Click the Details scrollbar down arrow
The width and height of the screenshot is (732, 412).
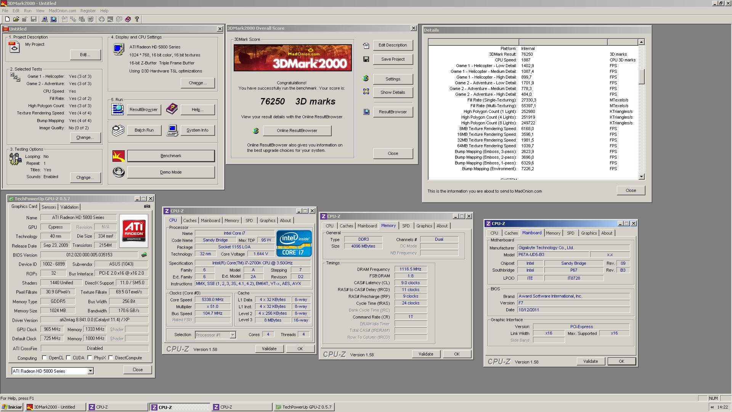pos(641,177)
